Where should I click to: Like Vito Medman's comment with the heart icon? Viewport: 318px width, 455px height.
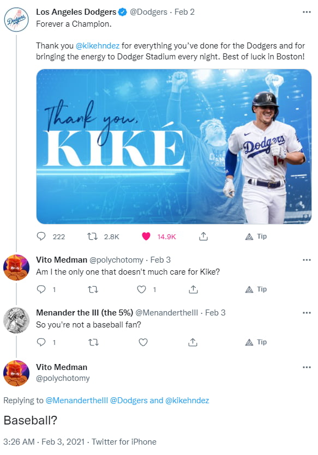143,289
